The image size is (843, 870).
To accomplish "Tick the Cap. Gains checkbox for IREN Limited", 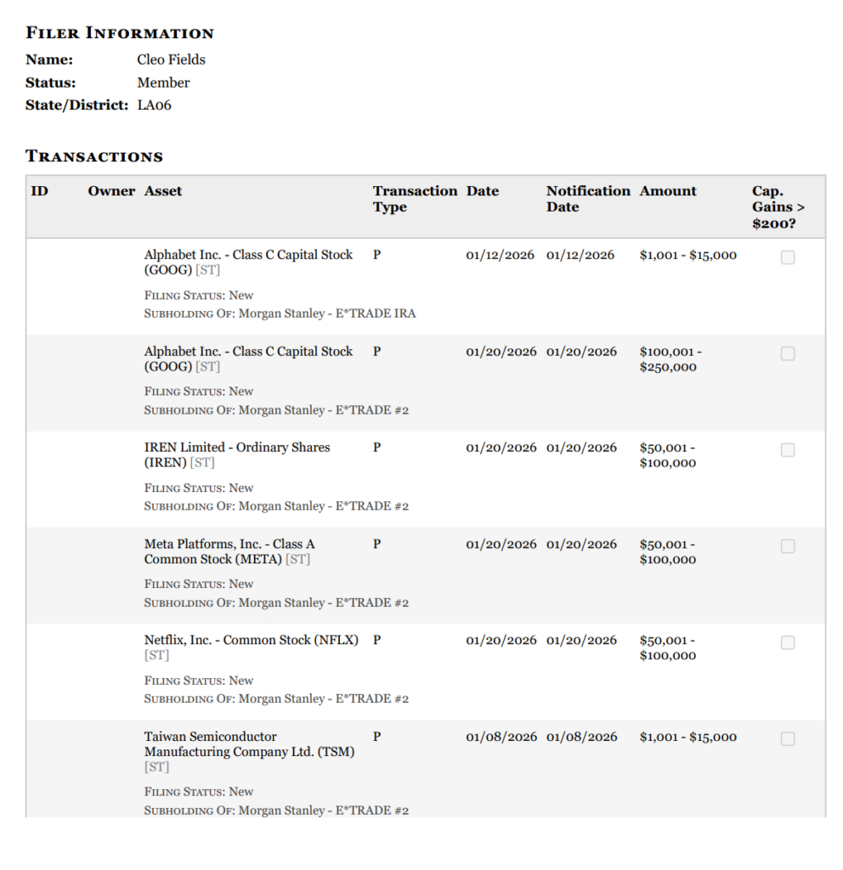I will tap(788, 450).
